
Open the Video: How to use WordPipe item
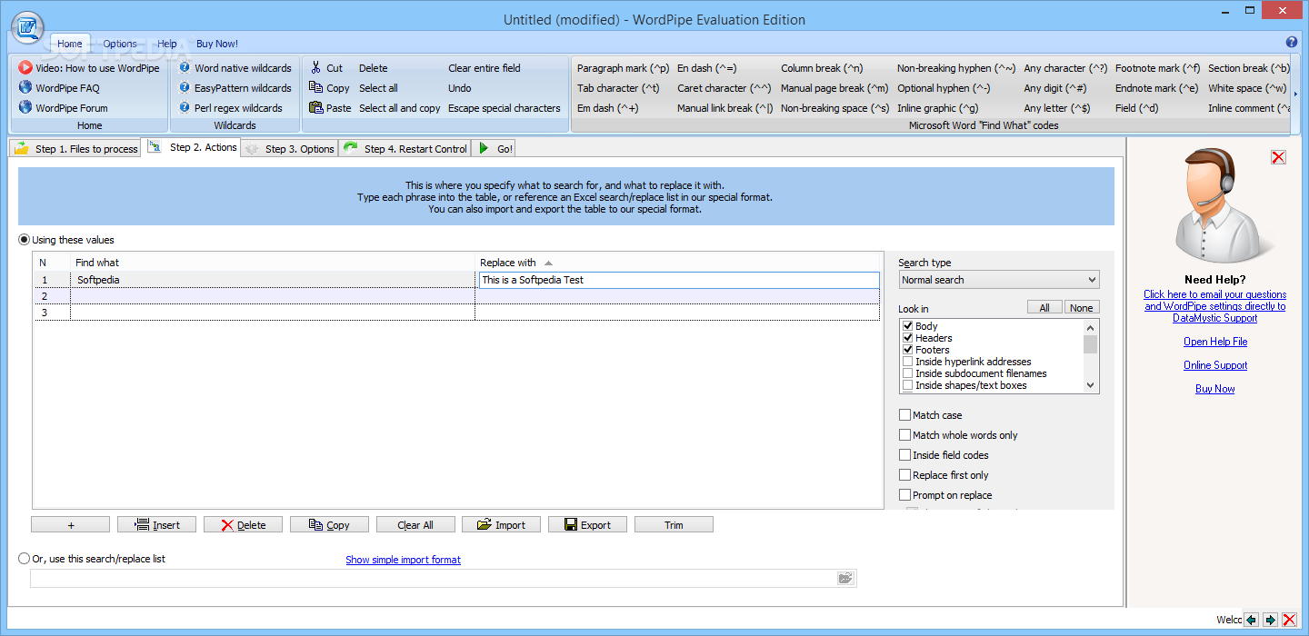point(89,68)
